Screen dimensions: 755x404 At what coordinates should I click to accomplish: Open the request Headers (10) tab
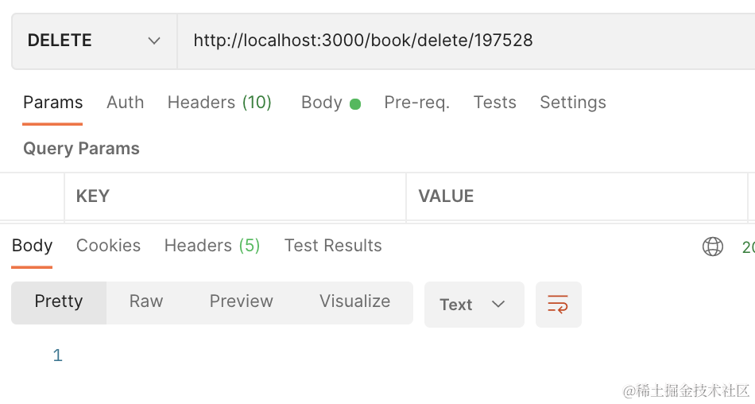point(219,103)
